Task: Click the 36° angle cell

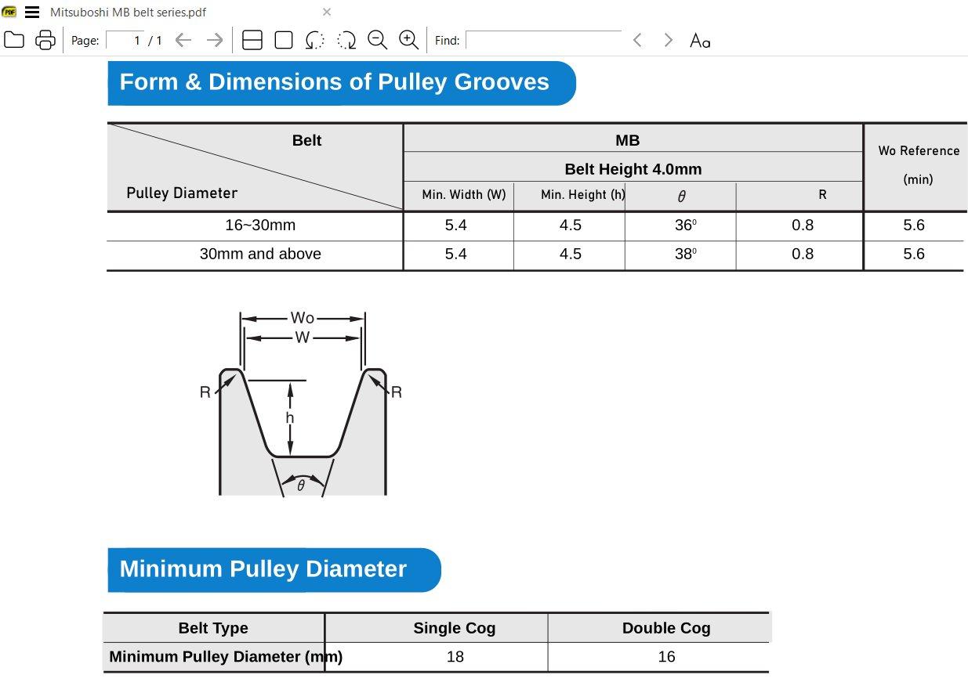Action: point(686,226)
